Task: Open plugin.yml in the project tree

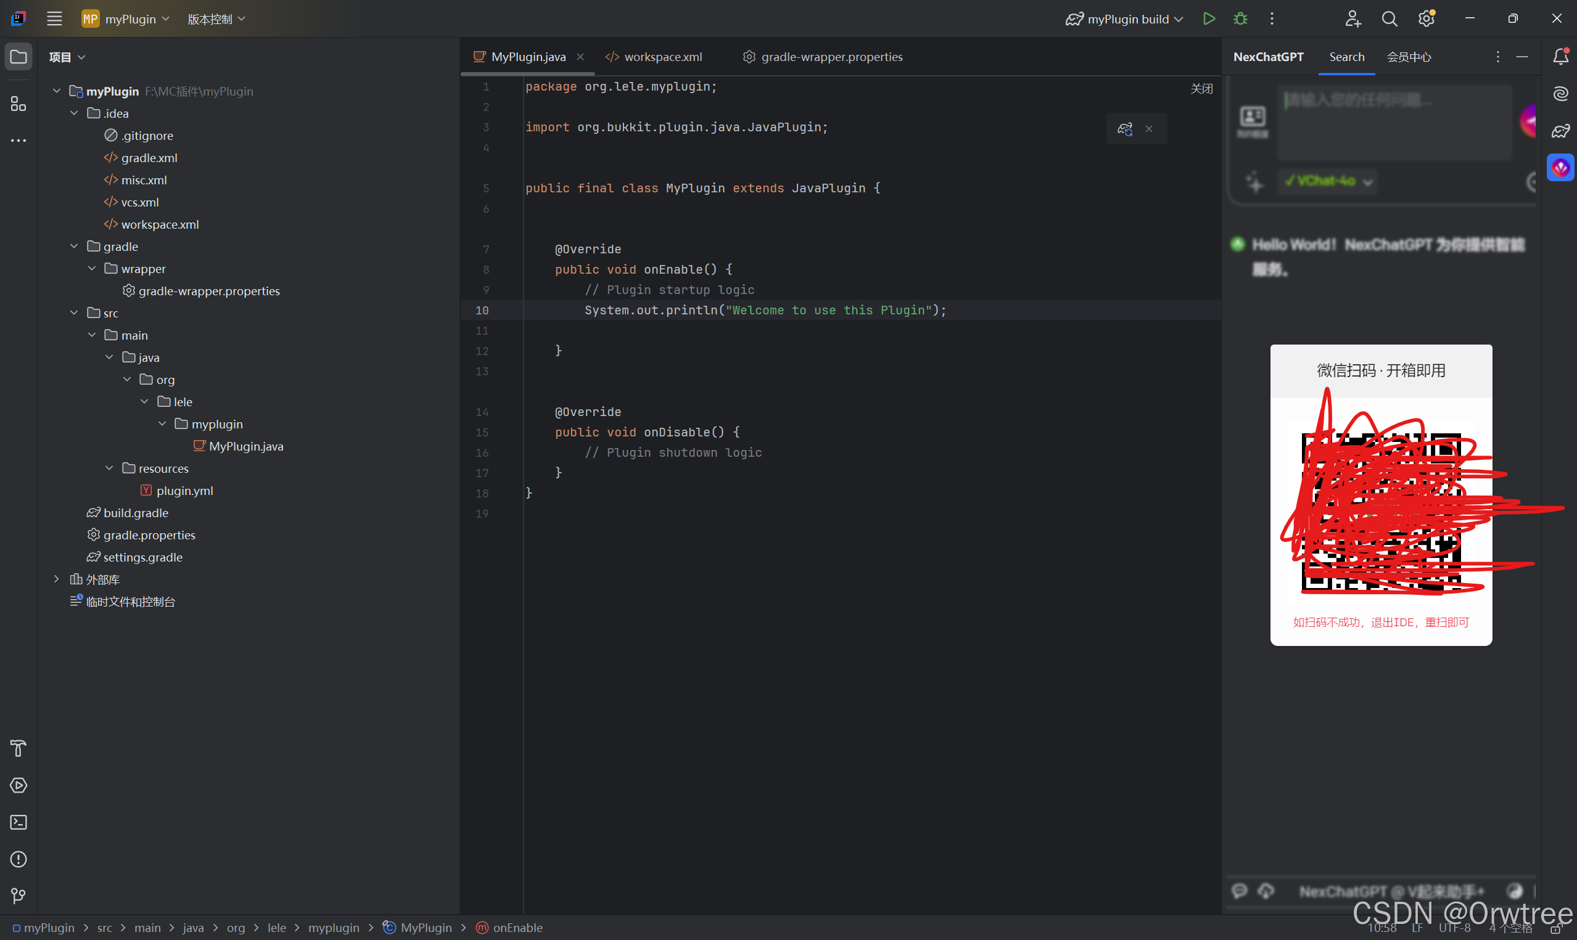Action: point(184,491)
